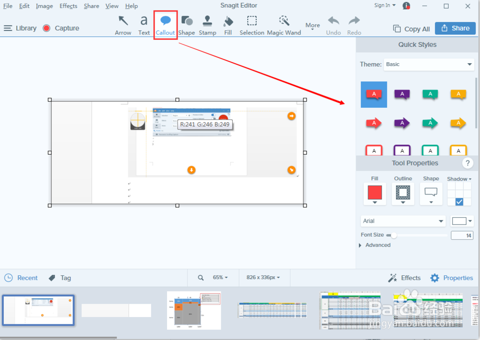Select the Stamp tool
This screenshot has width=480, height=340.
tap(207, 25)
